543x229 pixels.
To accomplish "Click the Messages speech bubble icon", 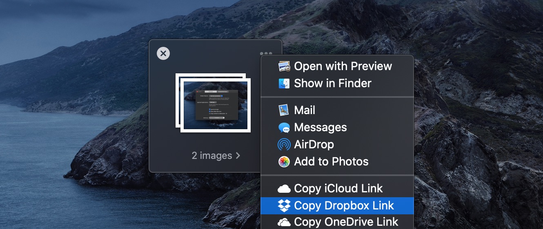I will [284, 128].
